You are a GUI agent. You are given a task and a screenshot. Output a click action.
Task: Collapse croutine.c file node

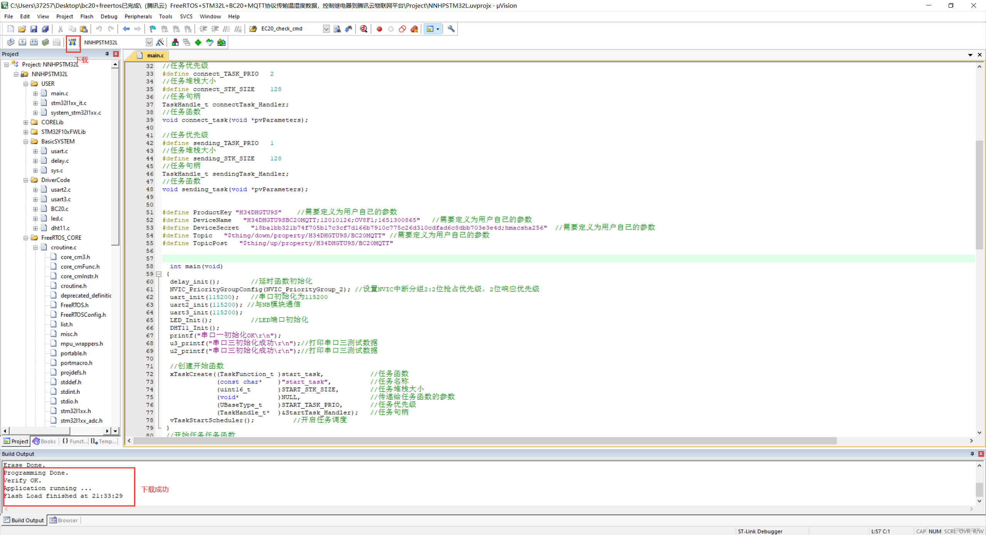pos(35,247)
